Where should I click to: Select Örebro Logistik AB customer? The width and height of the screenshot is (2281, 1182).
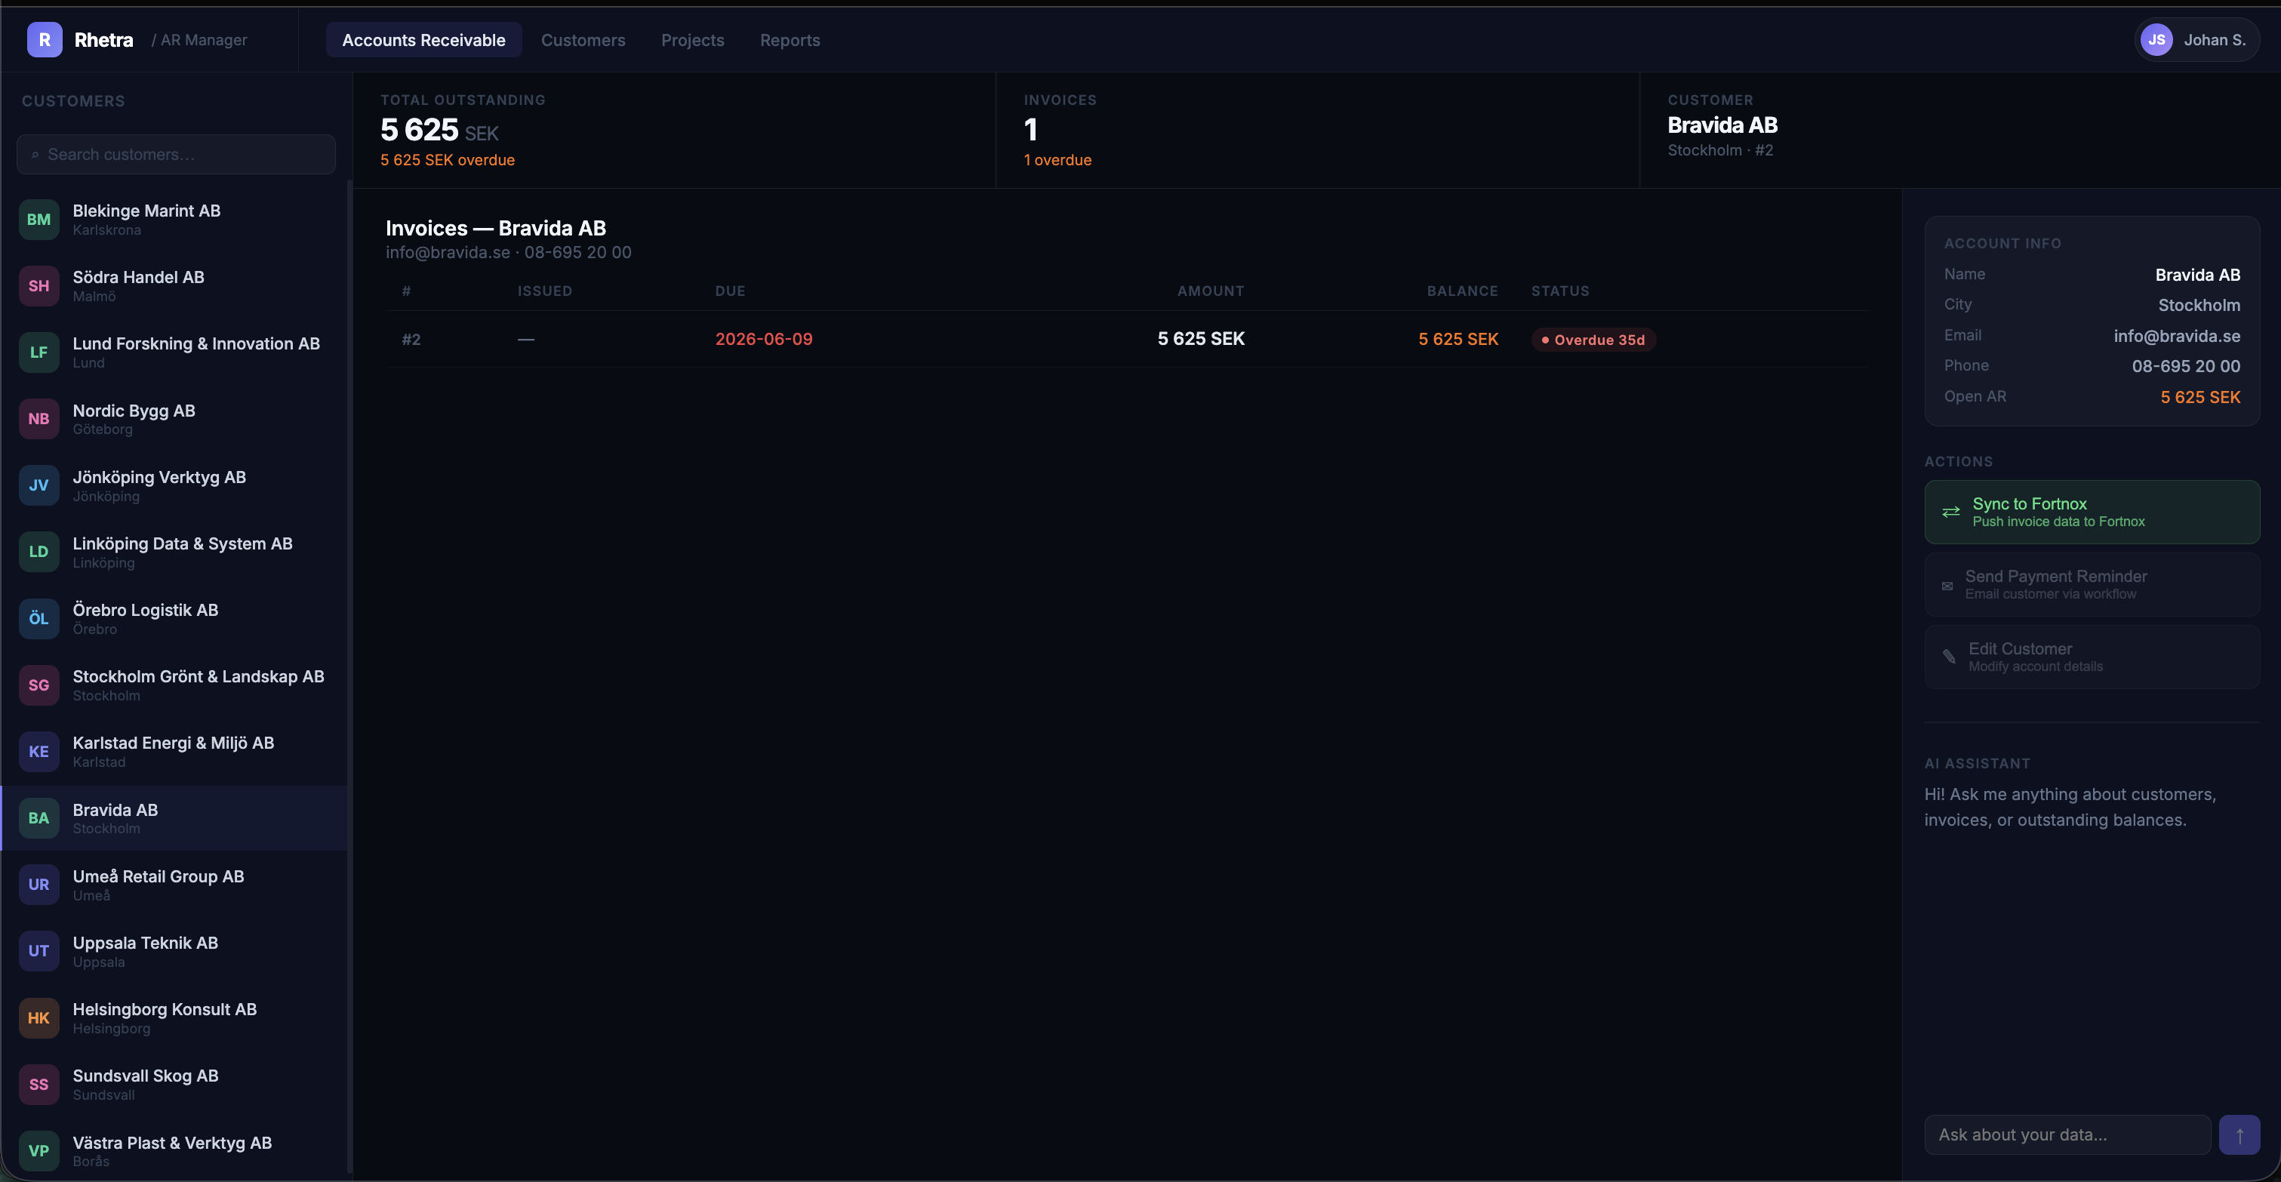pos(174,619)
